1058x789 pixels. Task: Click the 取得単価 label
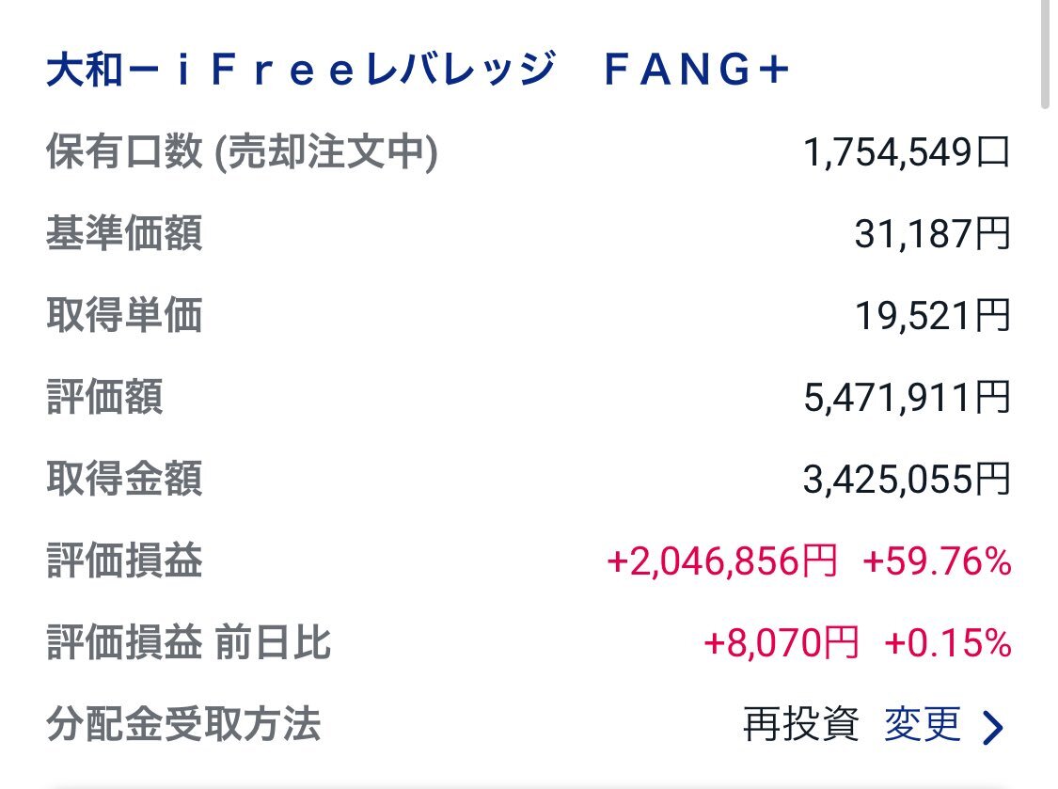click(124, 315)
